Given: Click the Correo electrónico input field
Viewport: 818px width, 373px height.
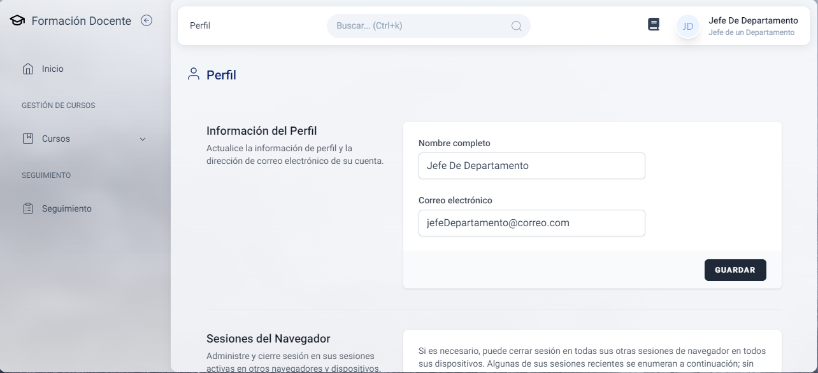Looking at the screenshot, I should coord(531,223).
